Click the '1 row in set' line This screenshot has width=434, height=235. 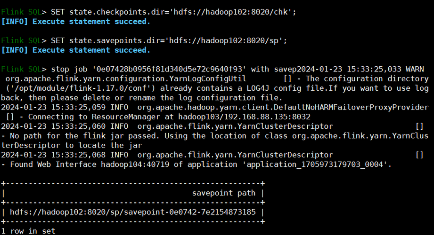(28, 231)
